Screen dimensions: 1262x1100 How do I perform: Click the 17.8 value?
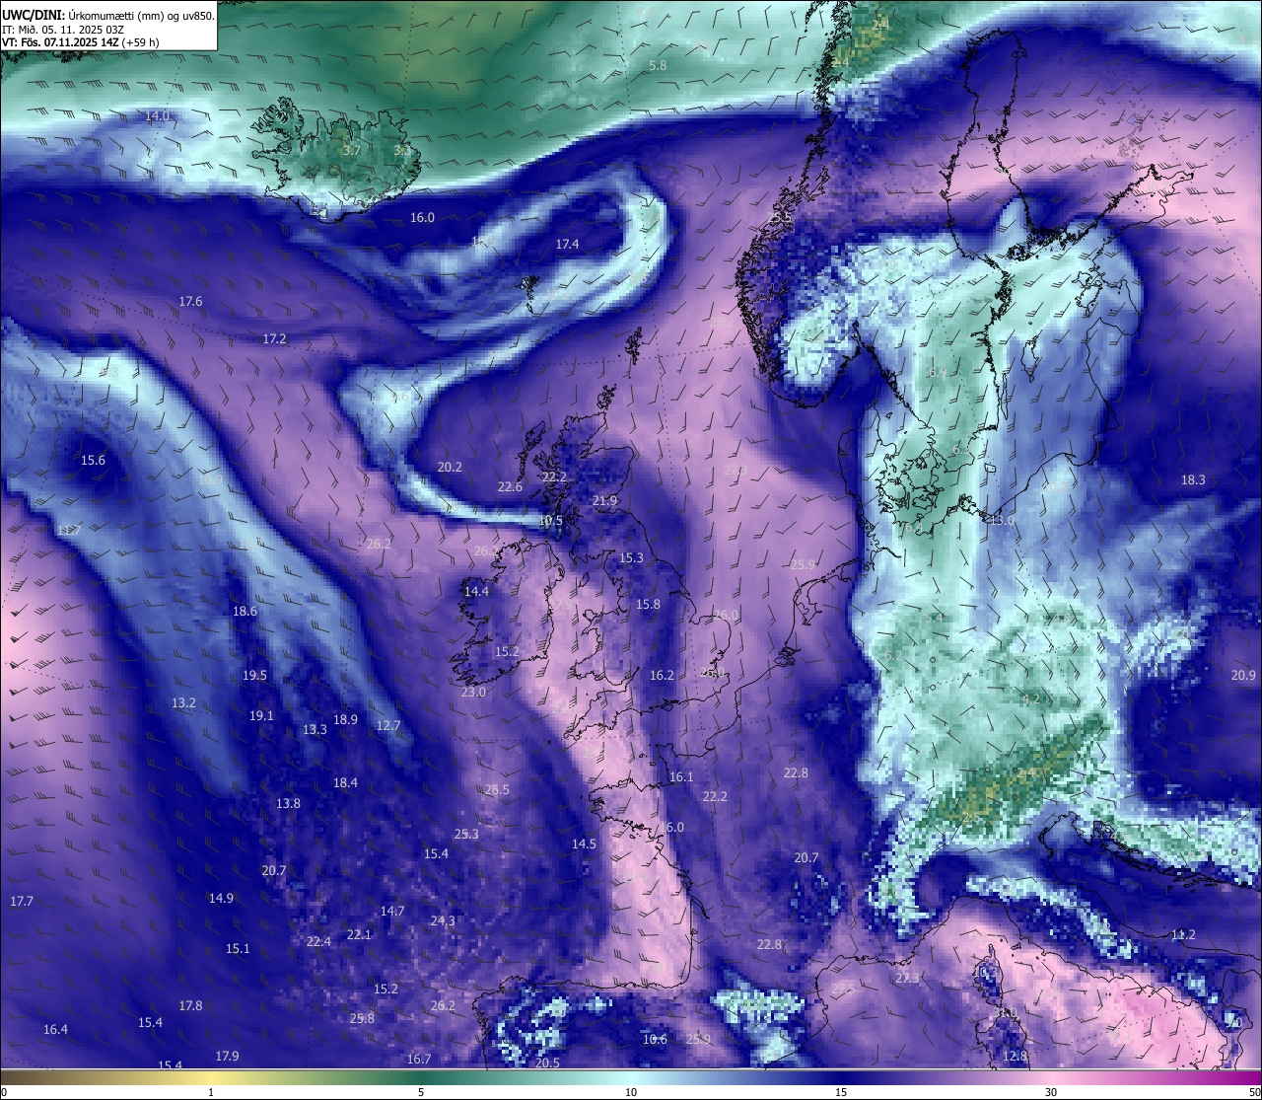coord(190,1006)
